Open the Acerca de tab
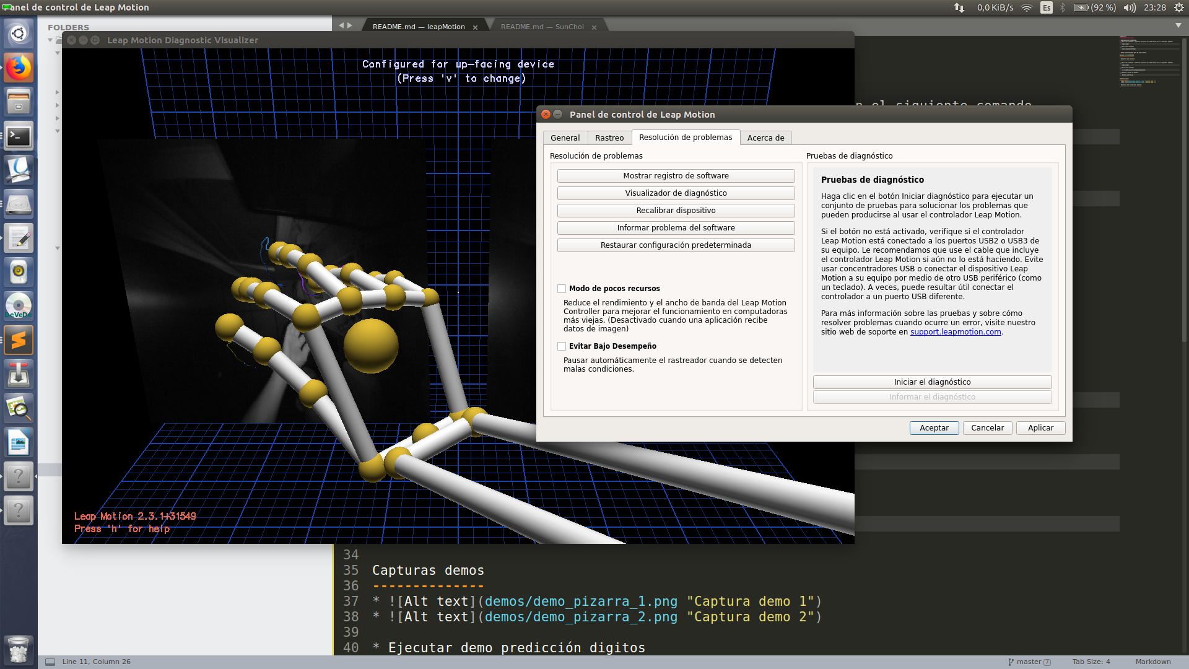The height and width of the screenshot is (669, 1189). 765,138
